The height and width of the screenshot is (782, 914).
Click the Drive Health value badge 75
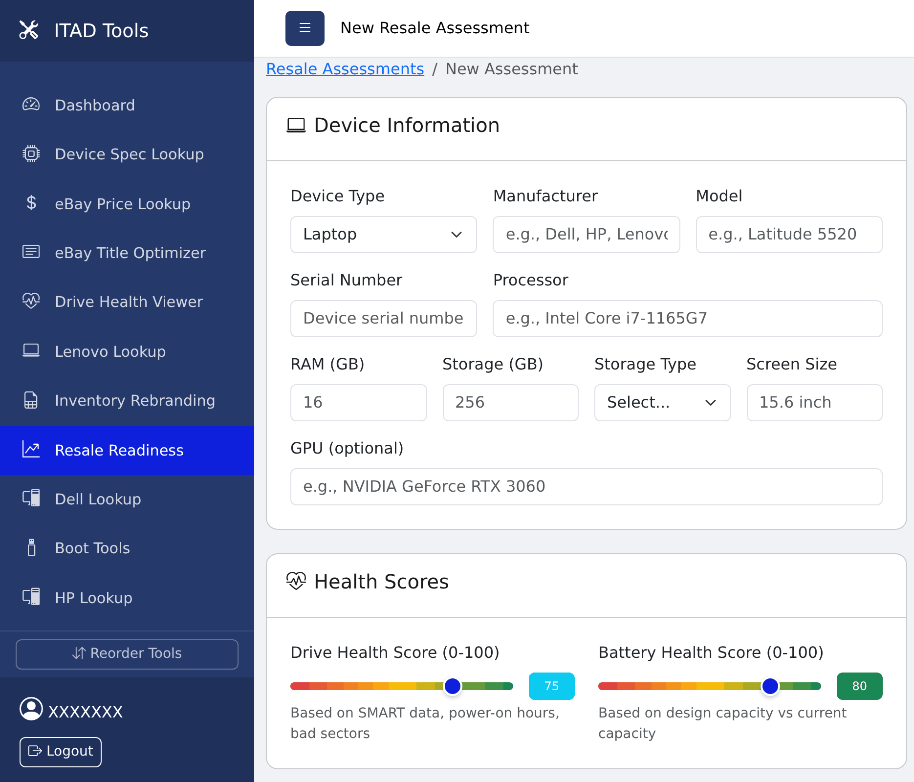coord(552,686)
